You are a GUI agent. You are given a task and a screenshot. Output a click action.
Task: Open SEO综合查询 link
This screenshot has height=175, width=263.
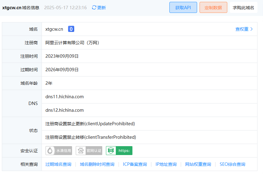[x=233, y=164]
